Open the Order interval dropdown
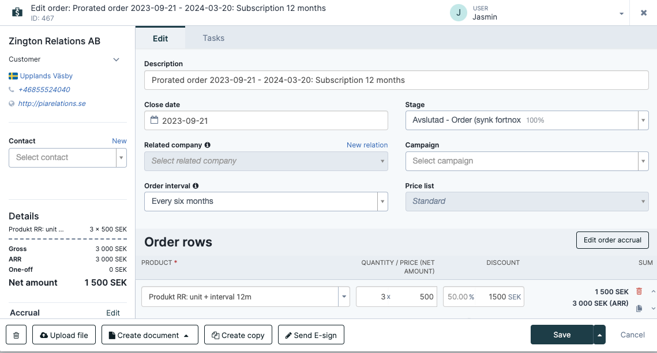This screenshot has height=353, width=657. (266, 202)
